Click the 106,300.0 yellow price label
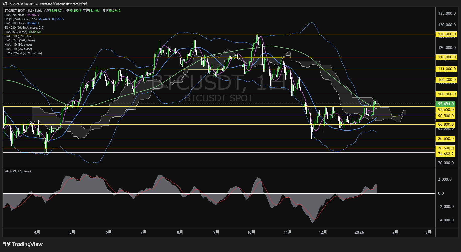This screenshot has height=252, width=461. (x=447, y=80)
